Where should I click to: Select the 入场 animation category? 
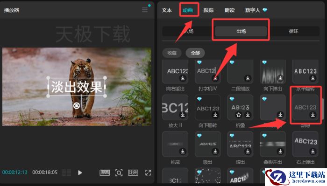[x=188, y=31]
